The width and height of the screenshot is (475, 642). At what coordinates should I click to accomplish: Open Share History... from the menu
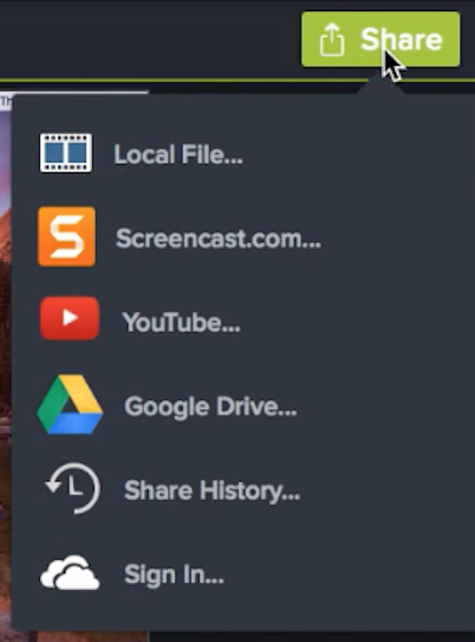pos(212,491)
